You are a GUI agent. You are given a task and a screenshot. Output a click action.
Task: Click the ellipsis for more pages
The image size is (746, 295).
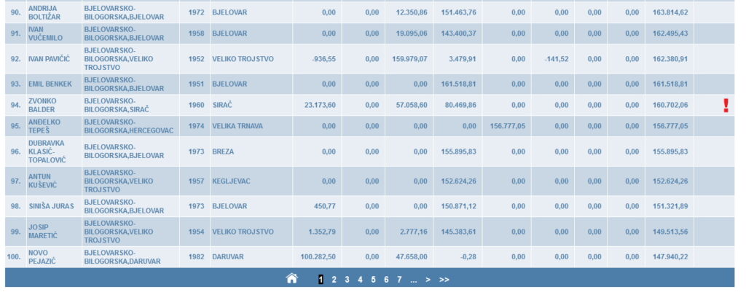pyautogui.click(x=413, y=279)
